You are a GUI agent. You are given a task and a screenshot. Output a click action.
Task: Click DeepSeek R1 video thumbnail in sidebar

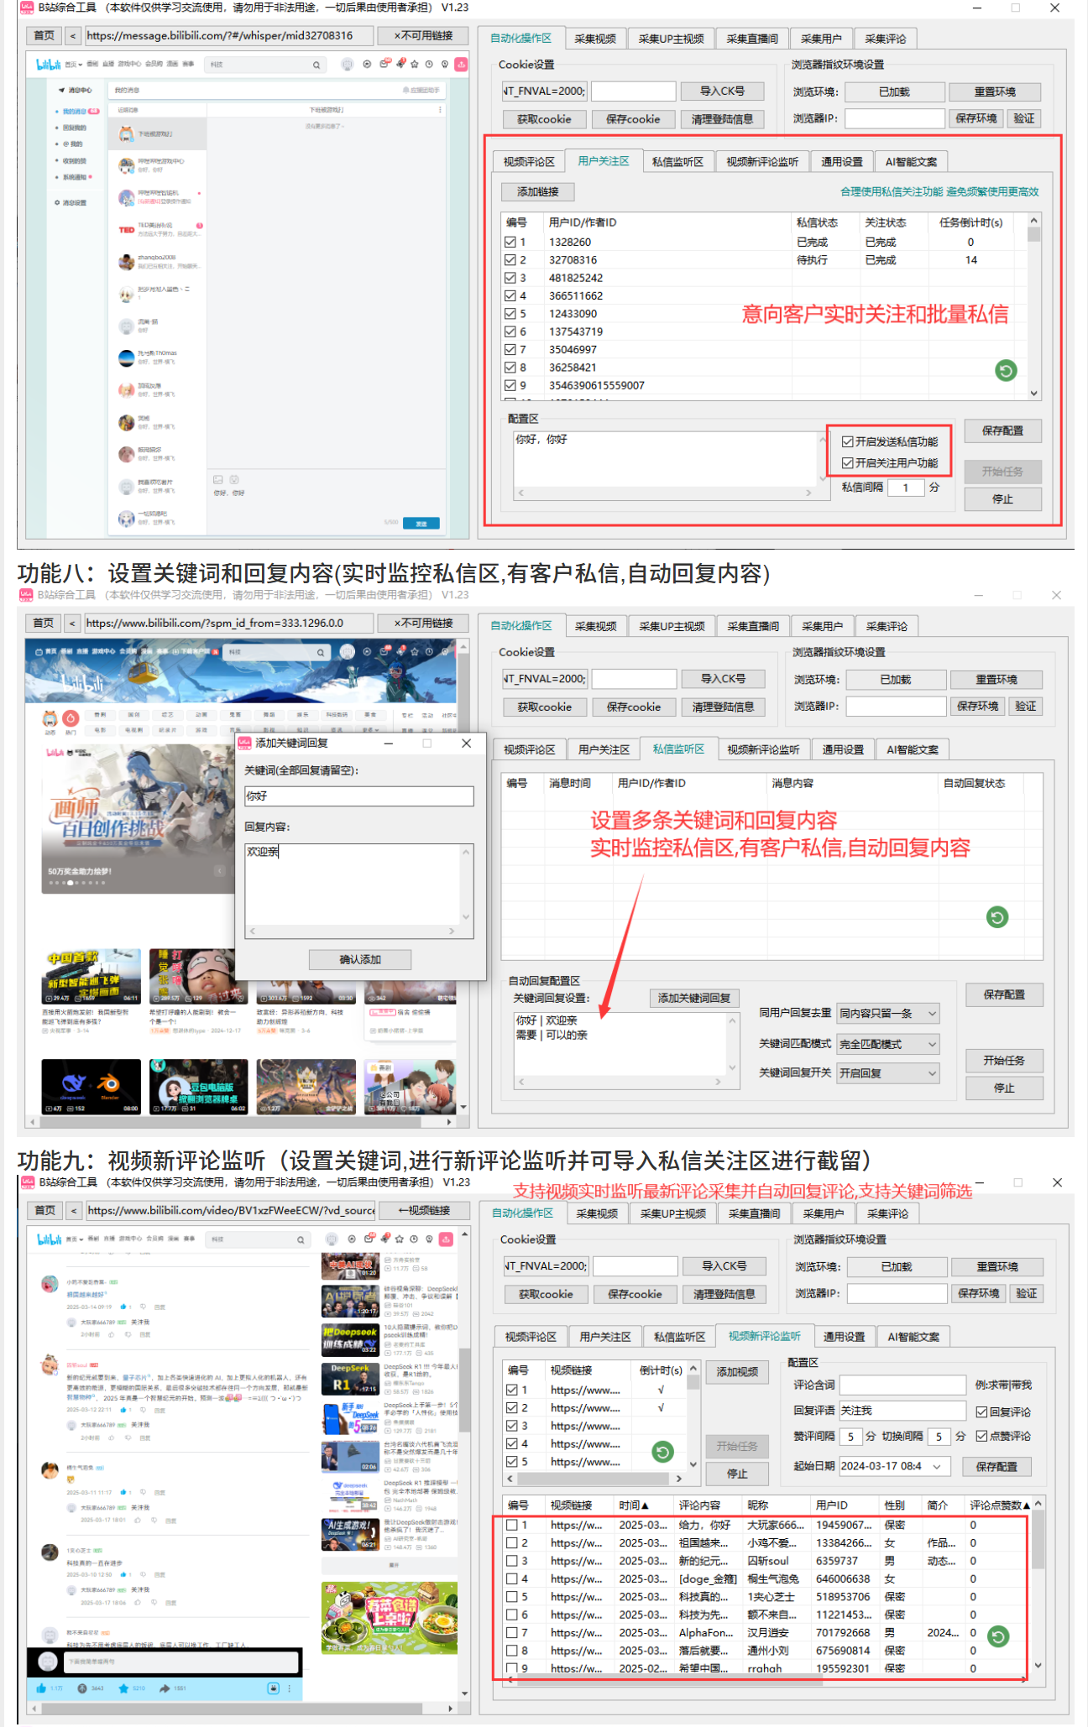(x=351, y=1377)
